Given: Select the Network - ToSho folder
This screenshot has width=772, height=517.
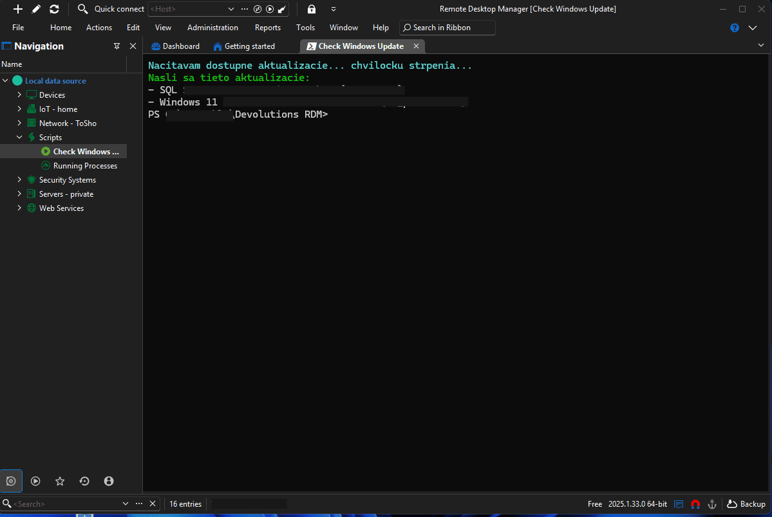Looking at the screenshot, I should pyautogui.click(x=68, y=123).
